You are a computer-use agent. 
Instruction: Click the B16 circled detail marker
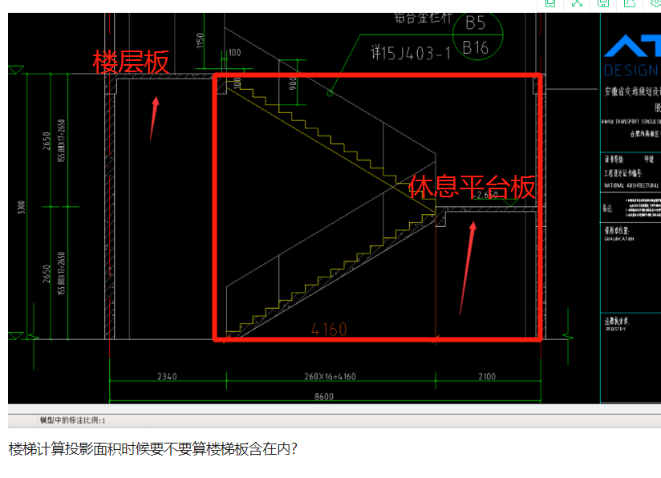476,48
